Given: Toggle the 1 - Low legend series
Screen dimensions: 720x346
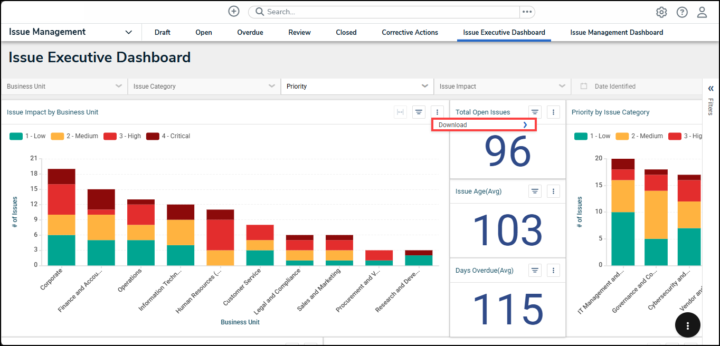Looking at the screenshot, I should tap(28, 136).
